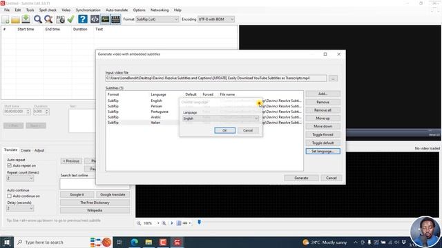Screen dimensions: 442x248
Task: Click the Replace magnifier icon
Action: coord(48,19)
